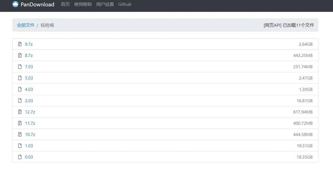Click the archive icon beside 9.7z
This screenshot has height=171, width=333.
point(20,44)
